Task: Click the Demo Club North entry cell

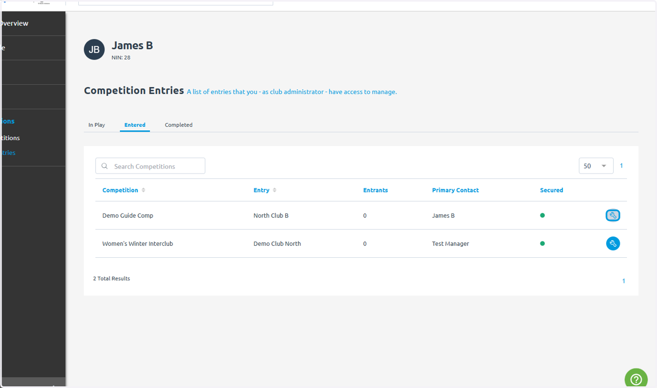Action: coord(277,244)
